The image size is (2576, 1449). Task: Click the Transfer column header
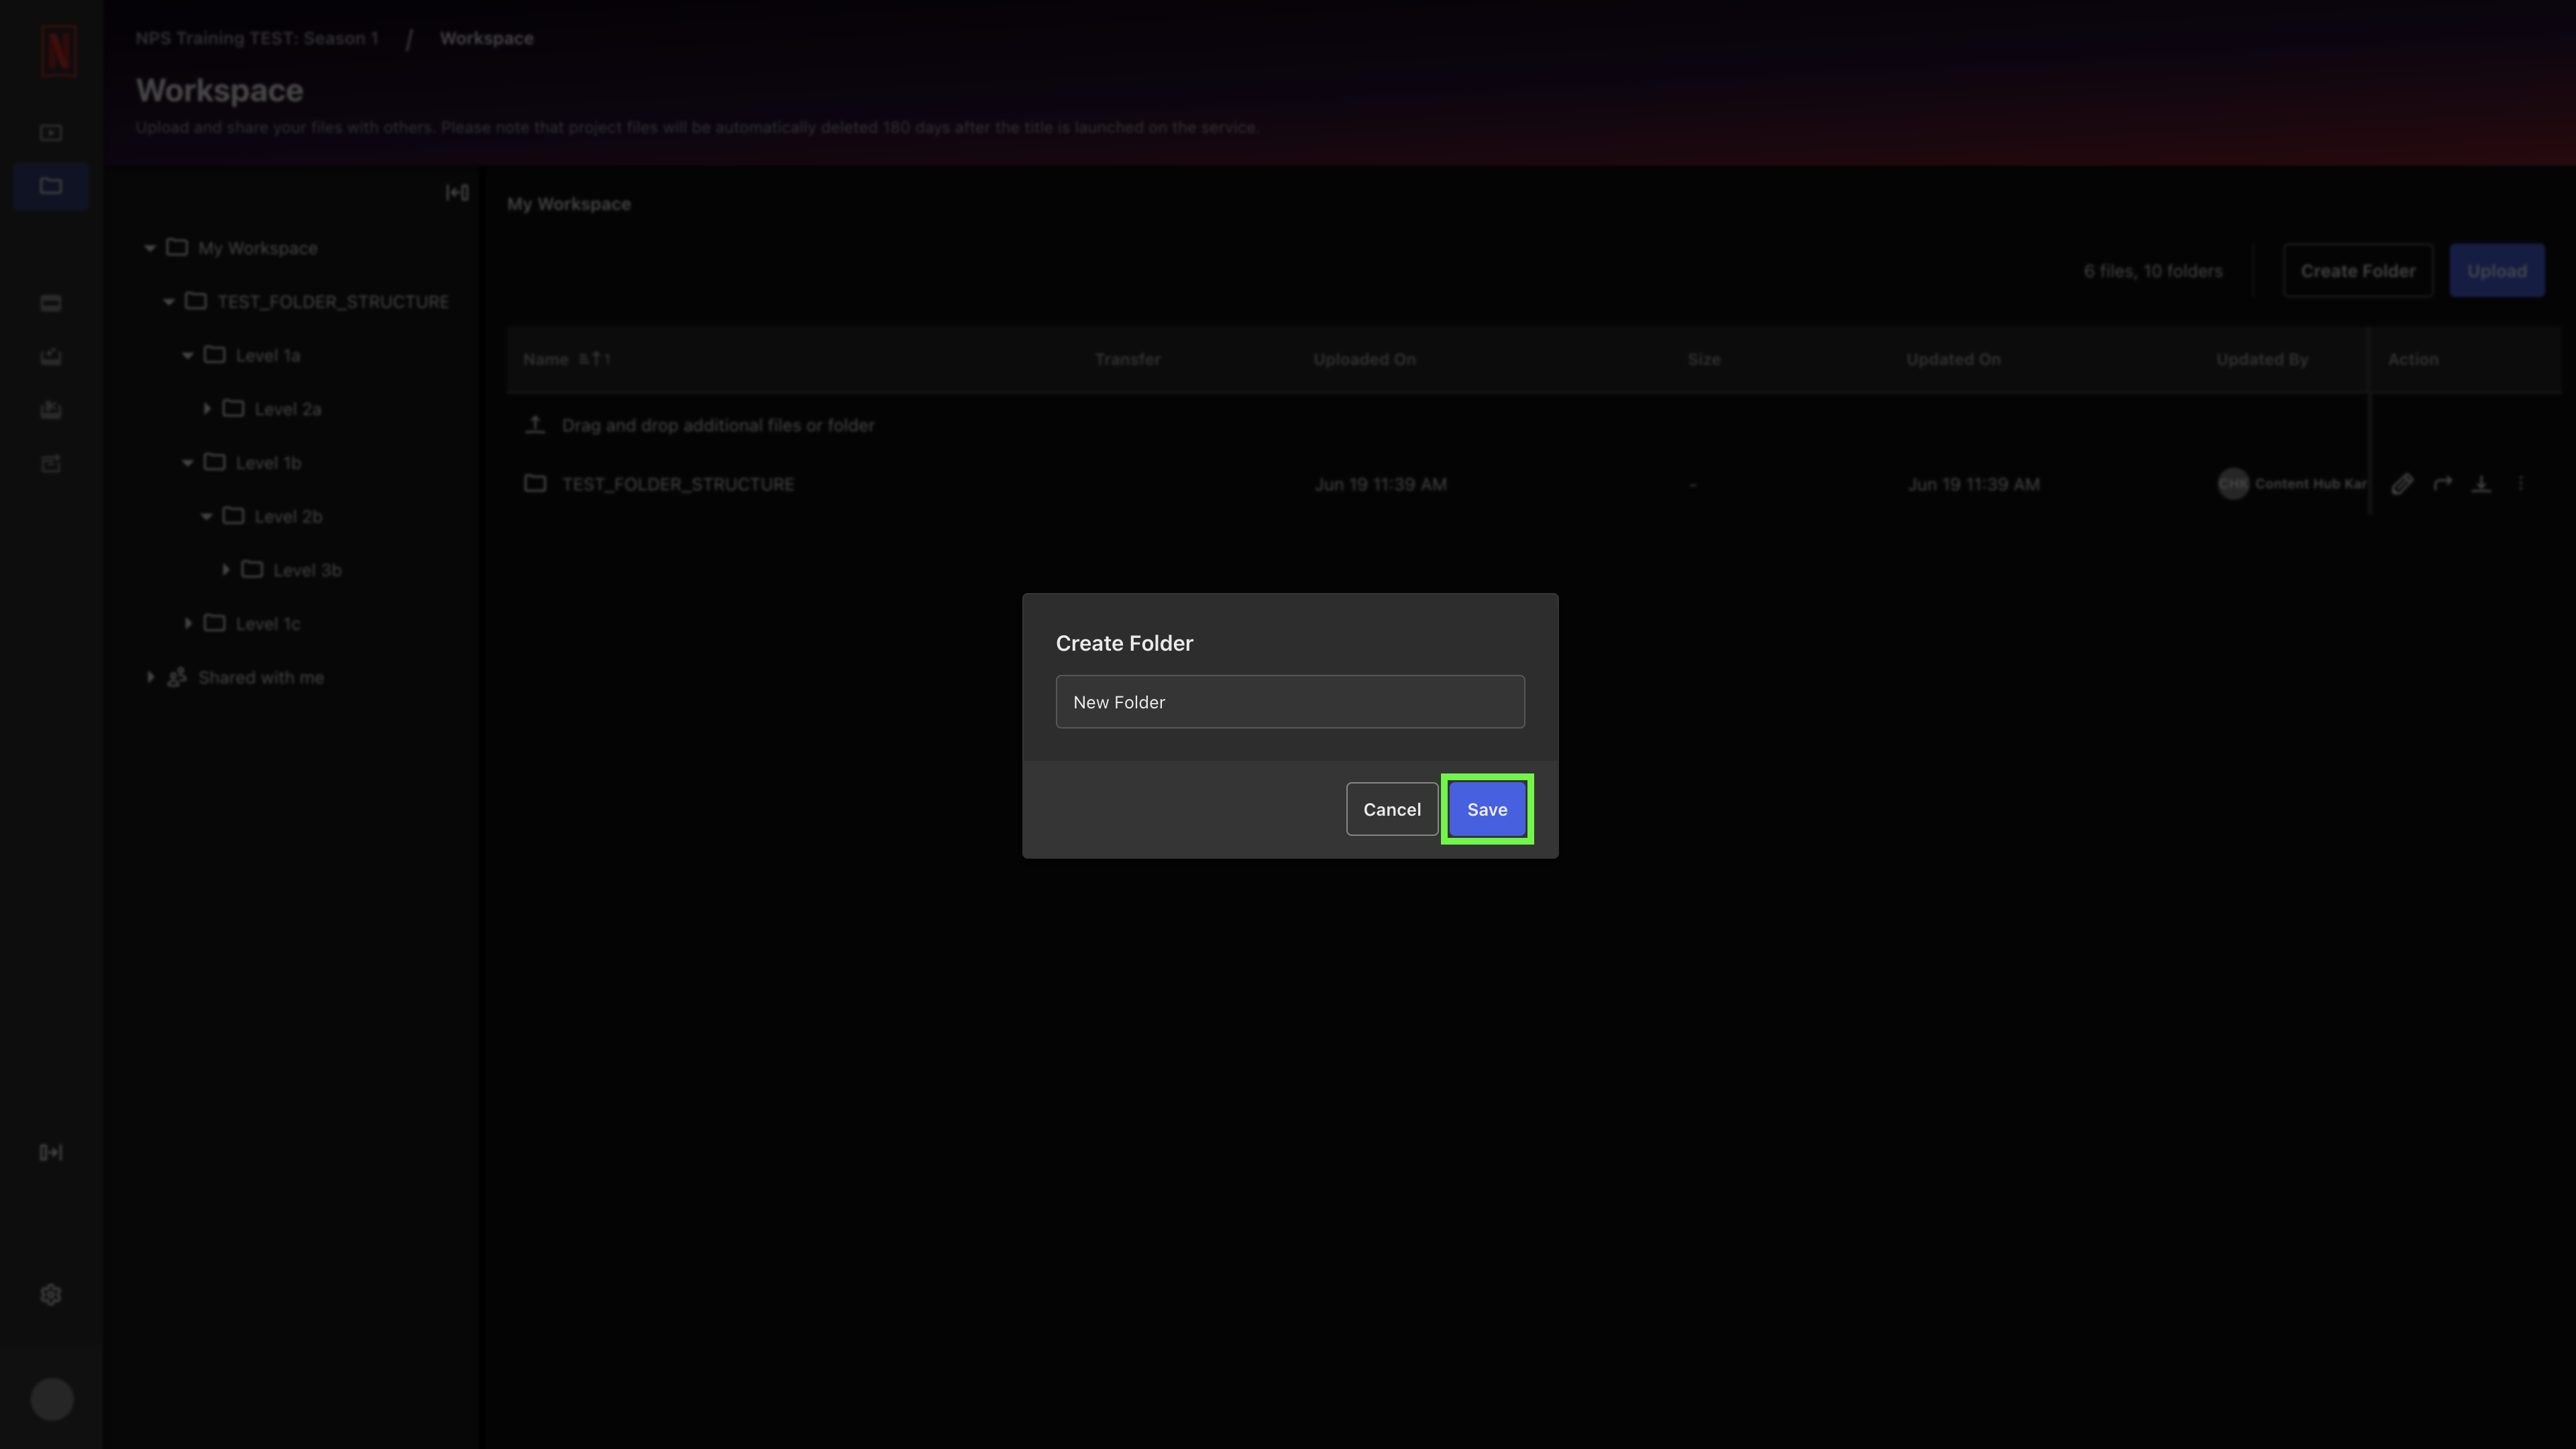1127,359
